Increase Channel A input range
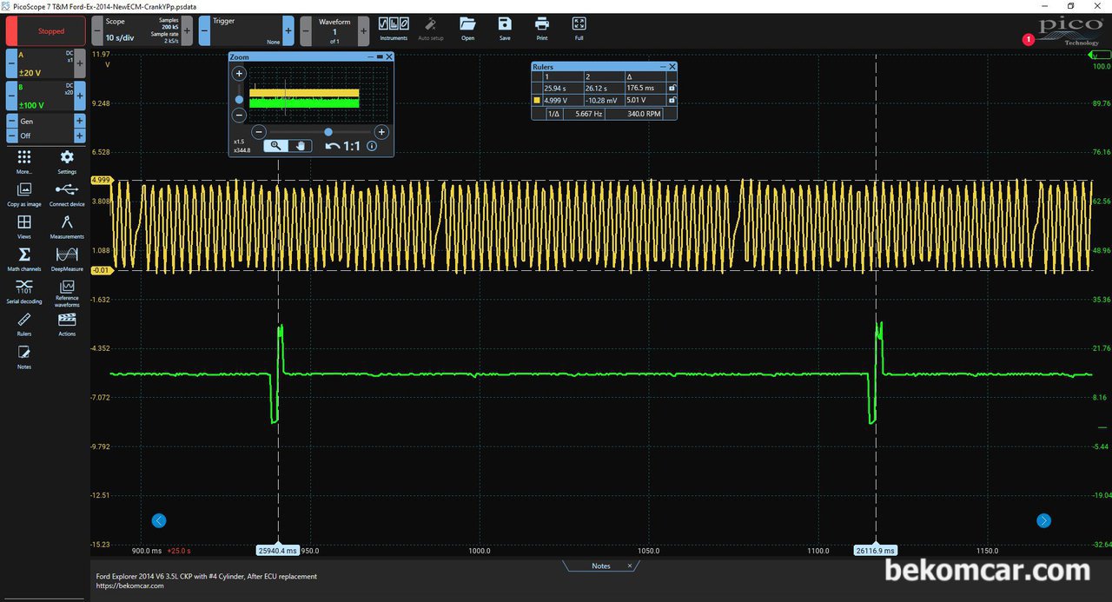Viewport: 1112px width, 602px height. pyautogui.click(x=80, y=63)
